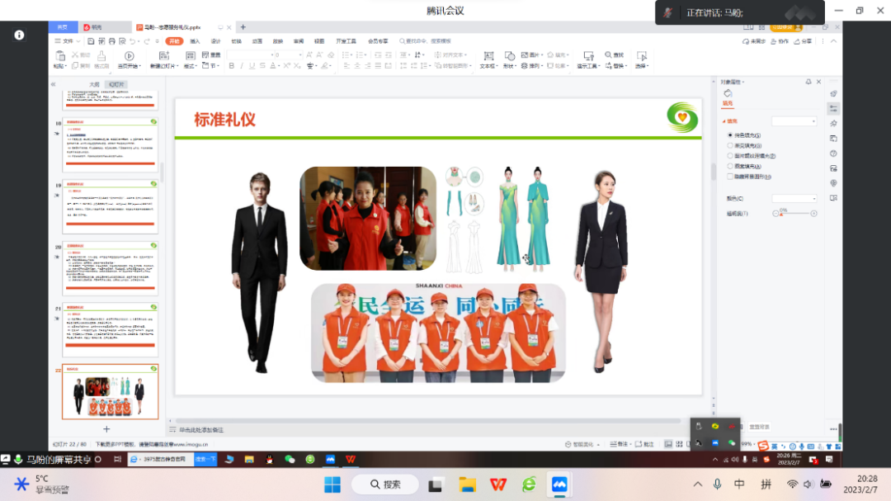
Task: Select the solid fill (纯色填充) radio button
Action: pos(730,135)
